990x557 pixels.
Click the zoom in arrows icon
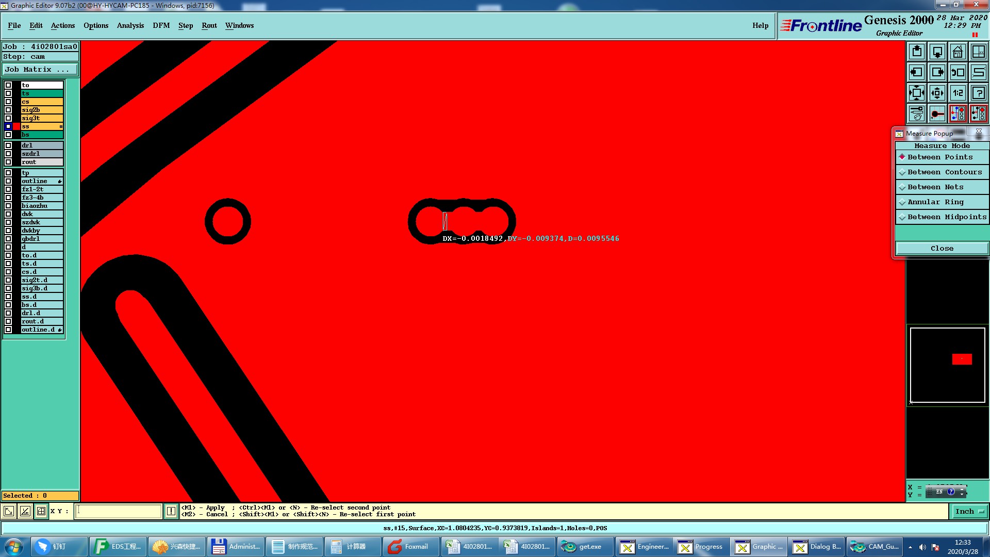point(916,93)
